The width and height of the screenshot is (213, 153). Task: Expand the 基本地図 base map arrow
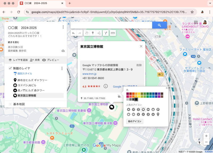(10, 104)
